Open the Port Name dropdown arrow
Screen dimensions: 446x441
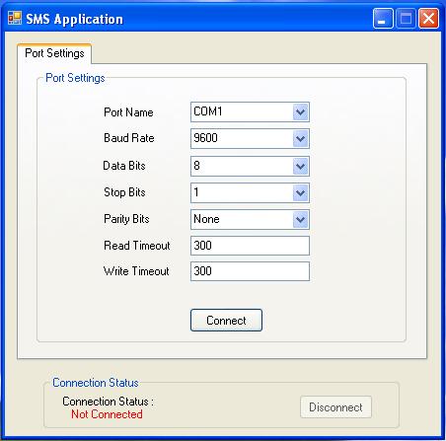pos(300,112)
